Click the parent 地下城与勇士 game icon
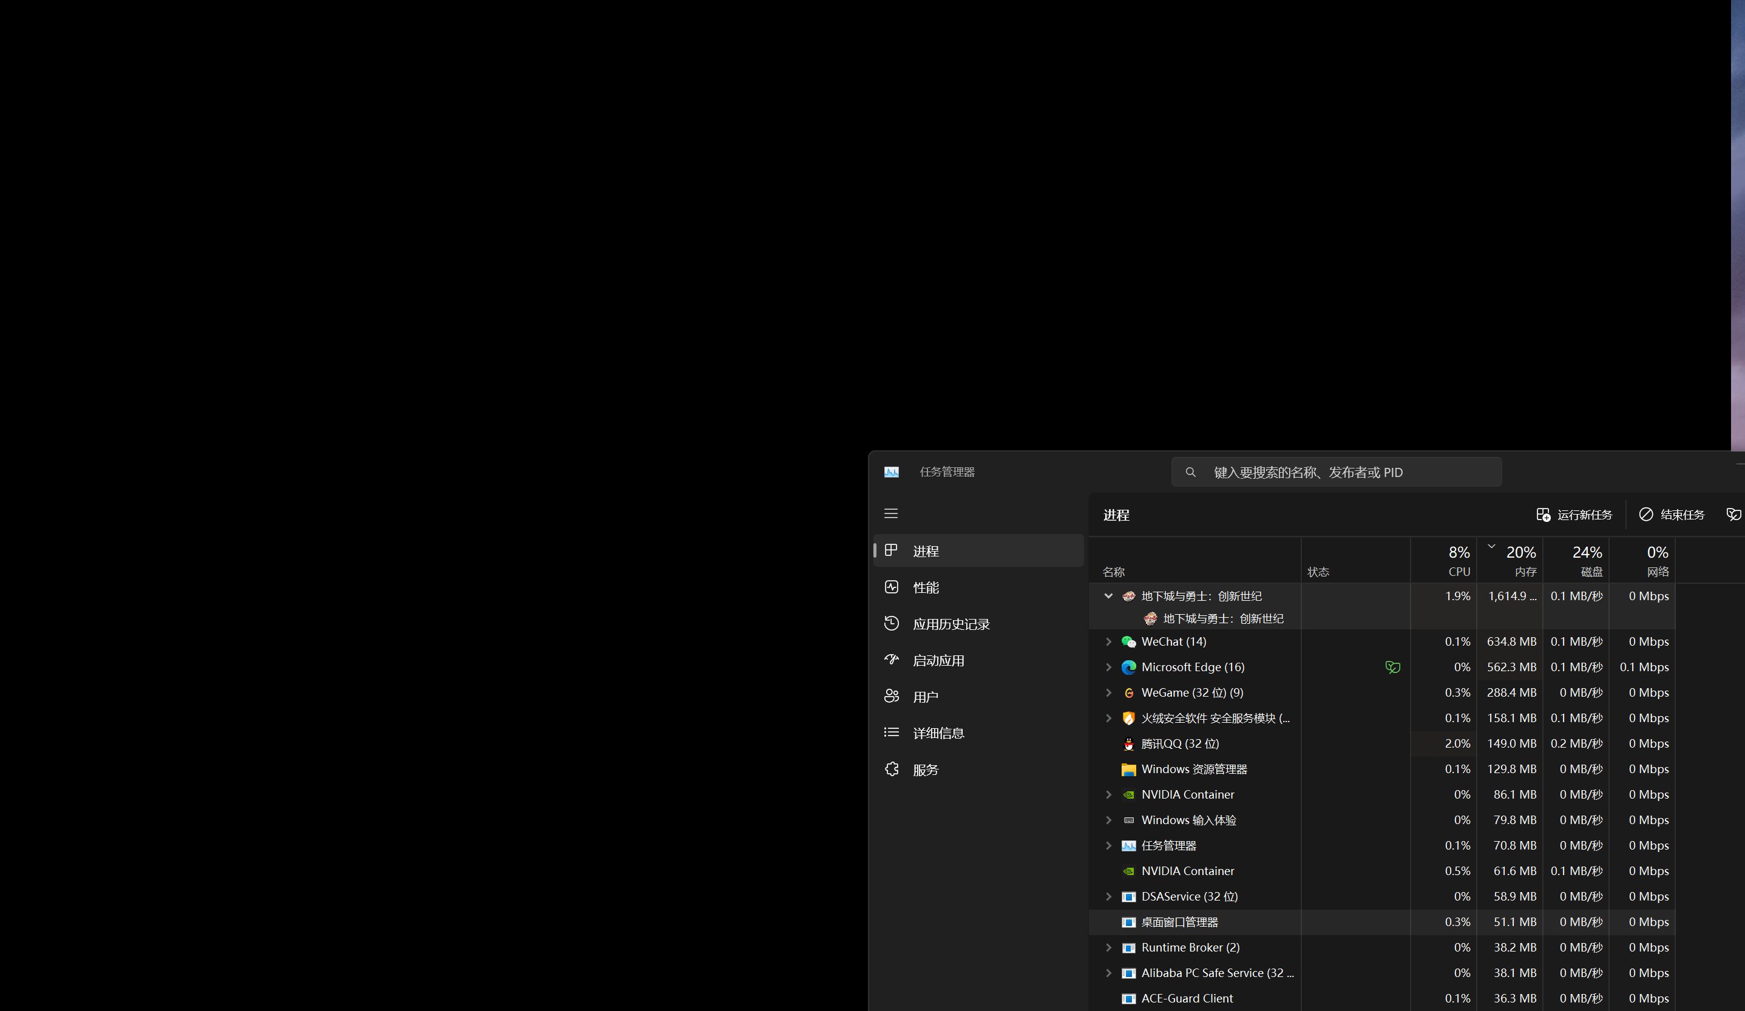 click(1128, 596)
